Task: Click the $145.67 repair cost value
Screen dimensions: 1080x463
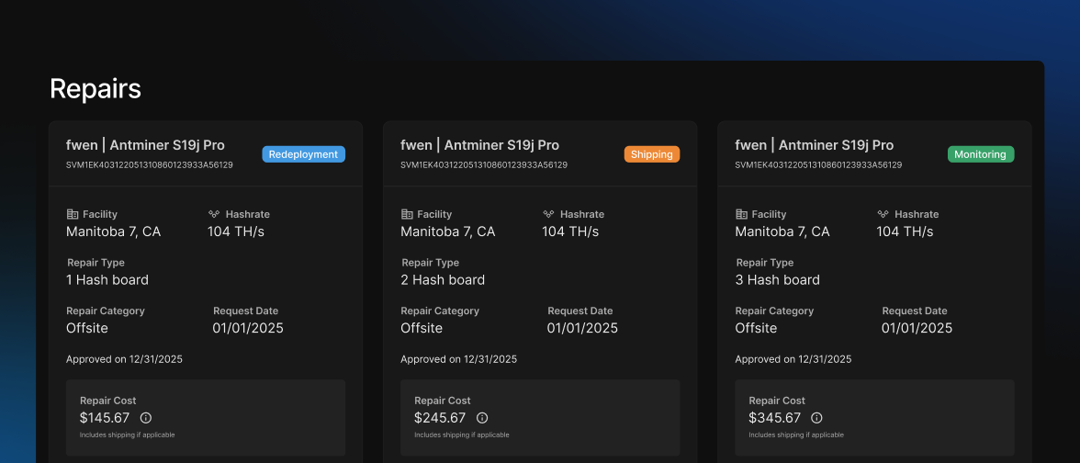Action: tap(105, 417)
